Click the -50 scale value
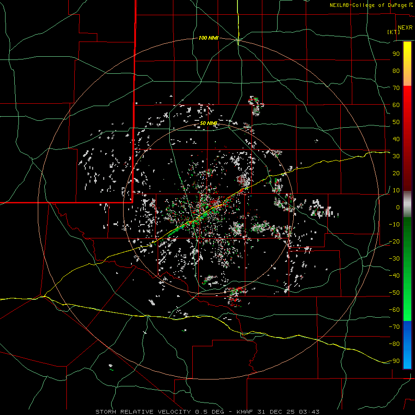This screenshot has height=415, width=415. [x=394, y=293]
